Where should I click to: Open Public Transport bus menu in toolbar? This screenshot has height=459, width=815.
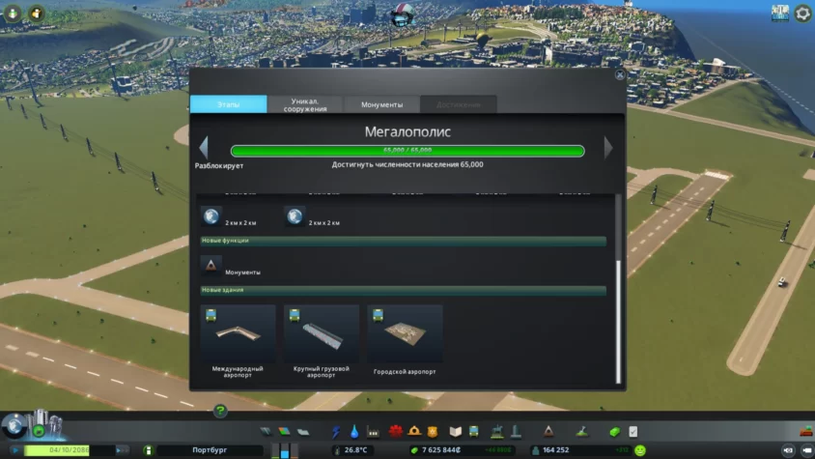pyautogui.click(x=474, y=431)
